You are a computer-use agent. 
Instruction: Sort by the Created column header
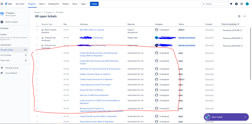(209, 24)
